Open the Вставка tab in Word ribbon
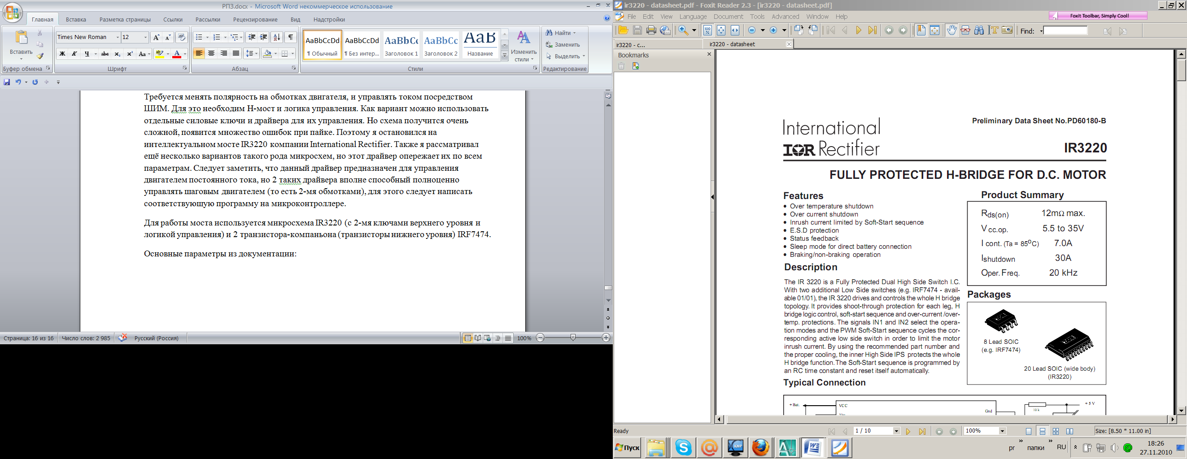Screen dimensions: 1187x459 tap(76, 19)
